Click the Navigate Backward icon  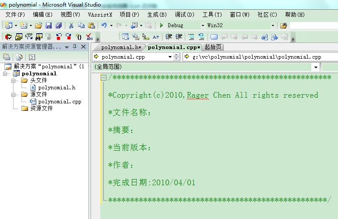pos(134,25)
